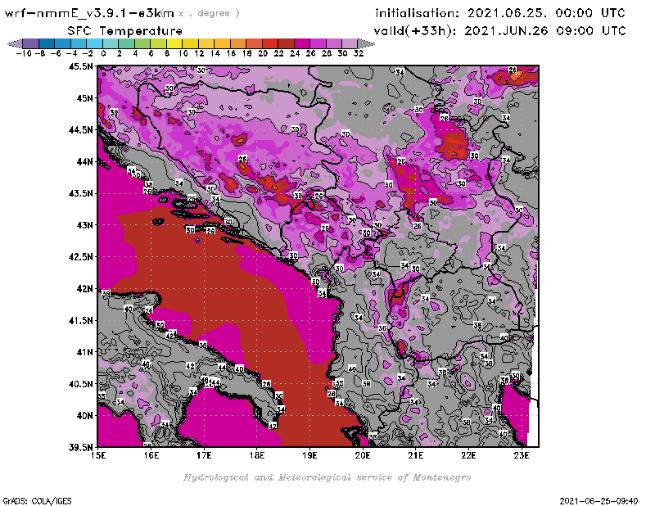The height and width of the screenshot is (506, 655).
Task: Click the 19E longitude axis label
Action: pos(310,455)
